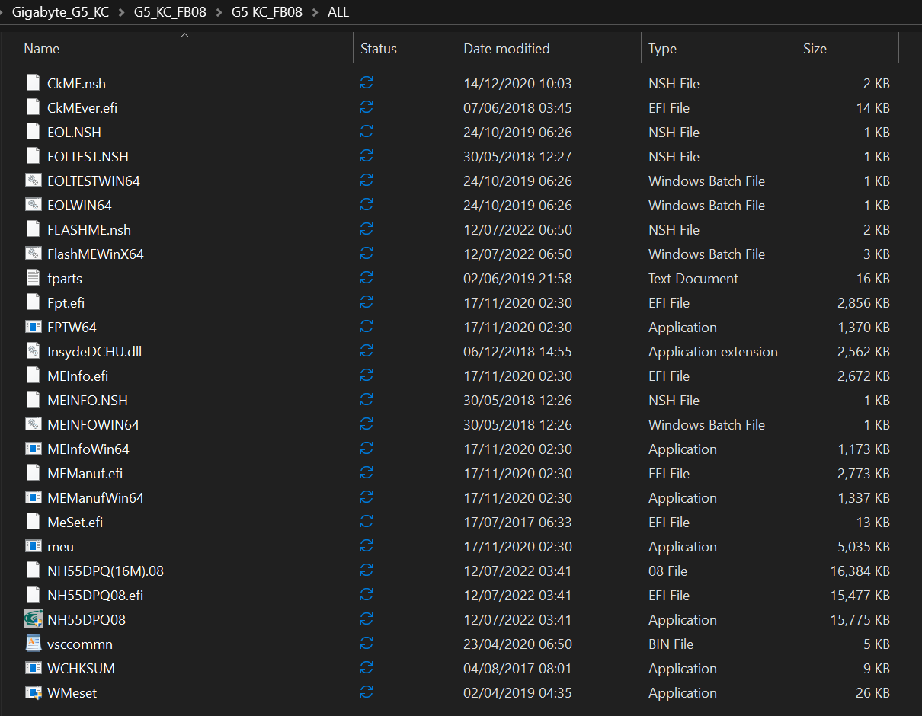This screenshot has height=716, width=922.
Task: Click the EOLTESTWIN64 batch file icon
Action: pyautogui.click(x=33, y=181)
